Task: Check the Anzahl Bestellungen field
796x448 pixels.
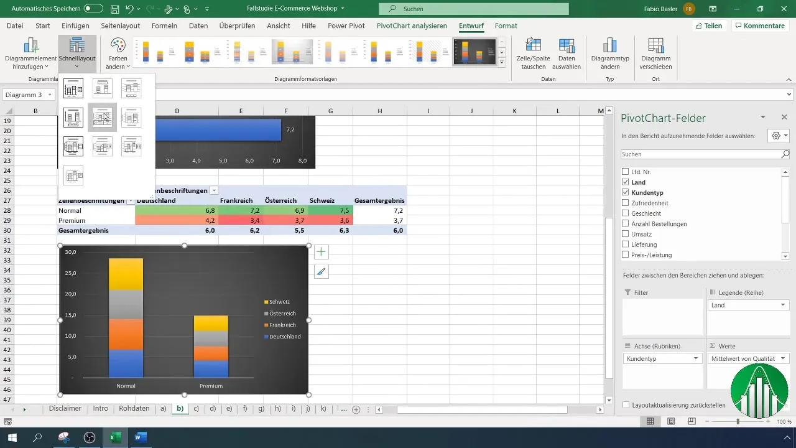Action: 626,224
